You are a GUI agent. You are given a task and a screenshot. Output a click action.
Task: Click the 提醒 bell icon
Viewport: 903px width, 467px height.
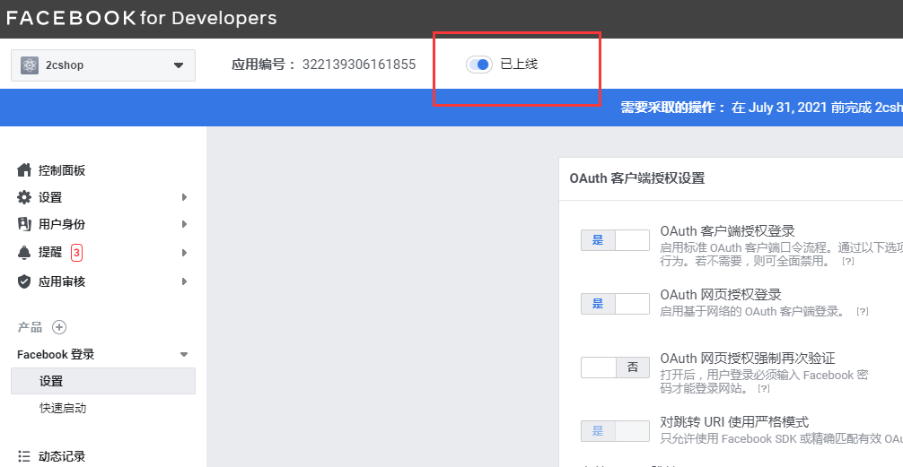[x=24, y=253]
